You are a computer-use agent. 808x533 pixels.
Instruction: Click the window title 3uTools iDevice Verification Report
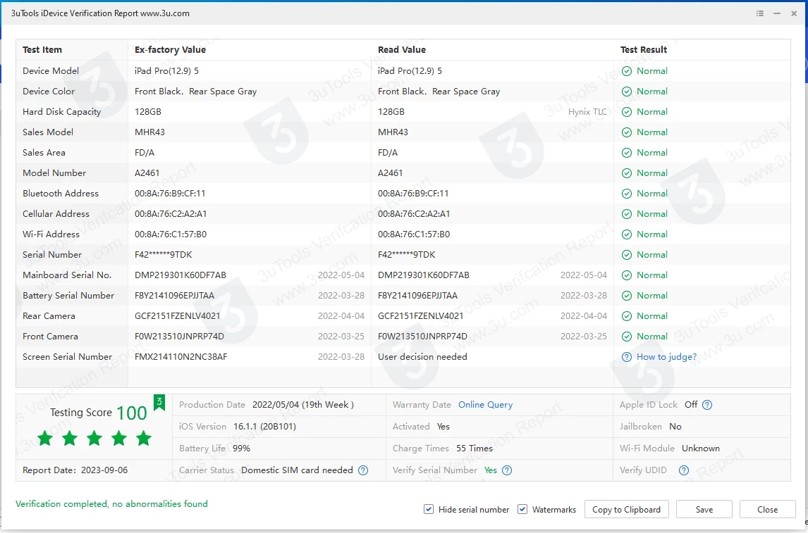[101, 13]
